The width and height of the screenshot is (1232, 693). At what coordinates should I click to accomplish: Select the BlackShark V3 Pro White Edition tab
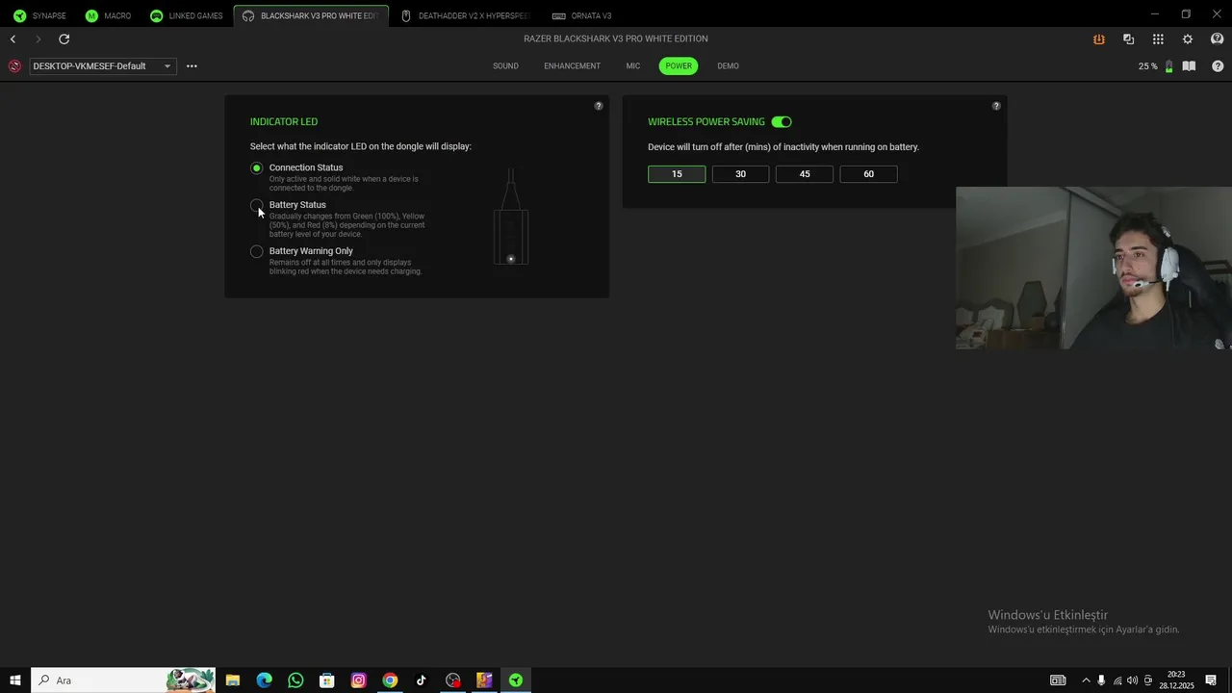point(311,15)
